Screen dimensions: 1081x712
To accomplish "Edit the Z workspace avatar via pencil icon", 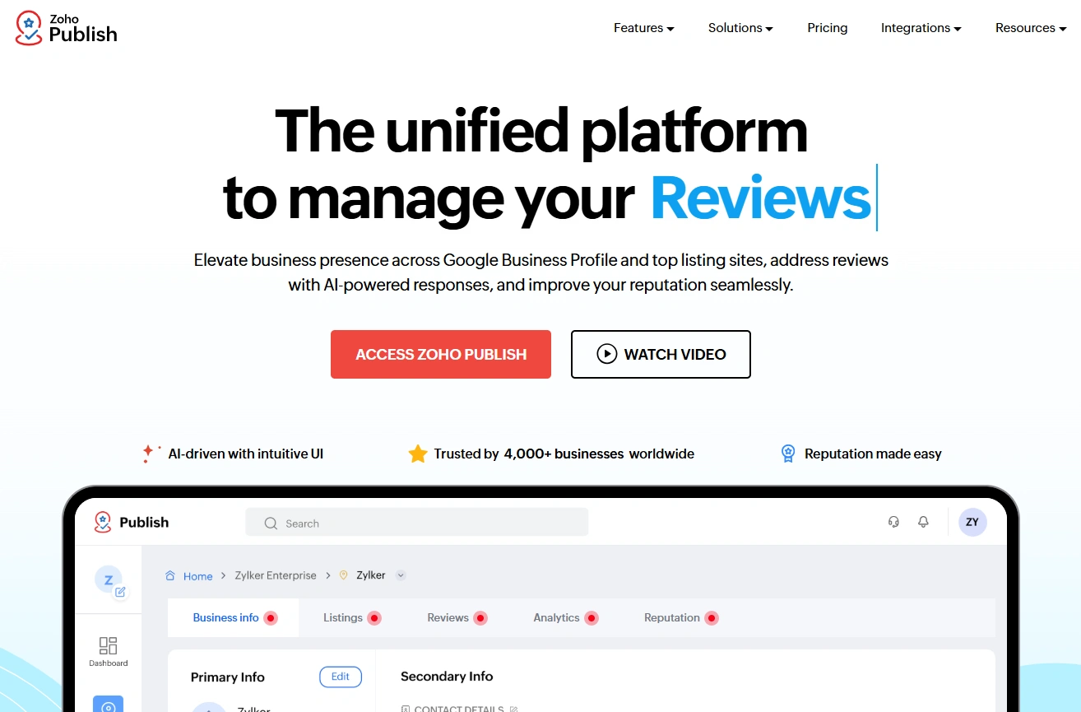I will point(118,591).
